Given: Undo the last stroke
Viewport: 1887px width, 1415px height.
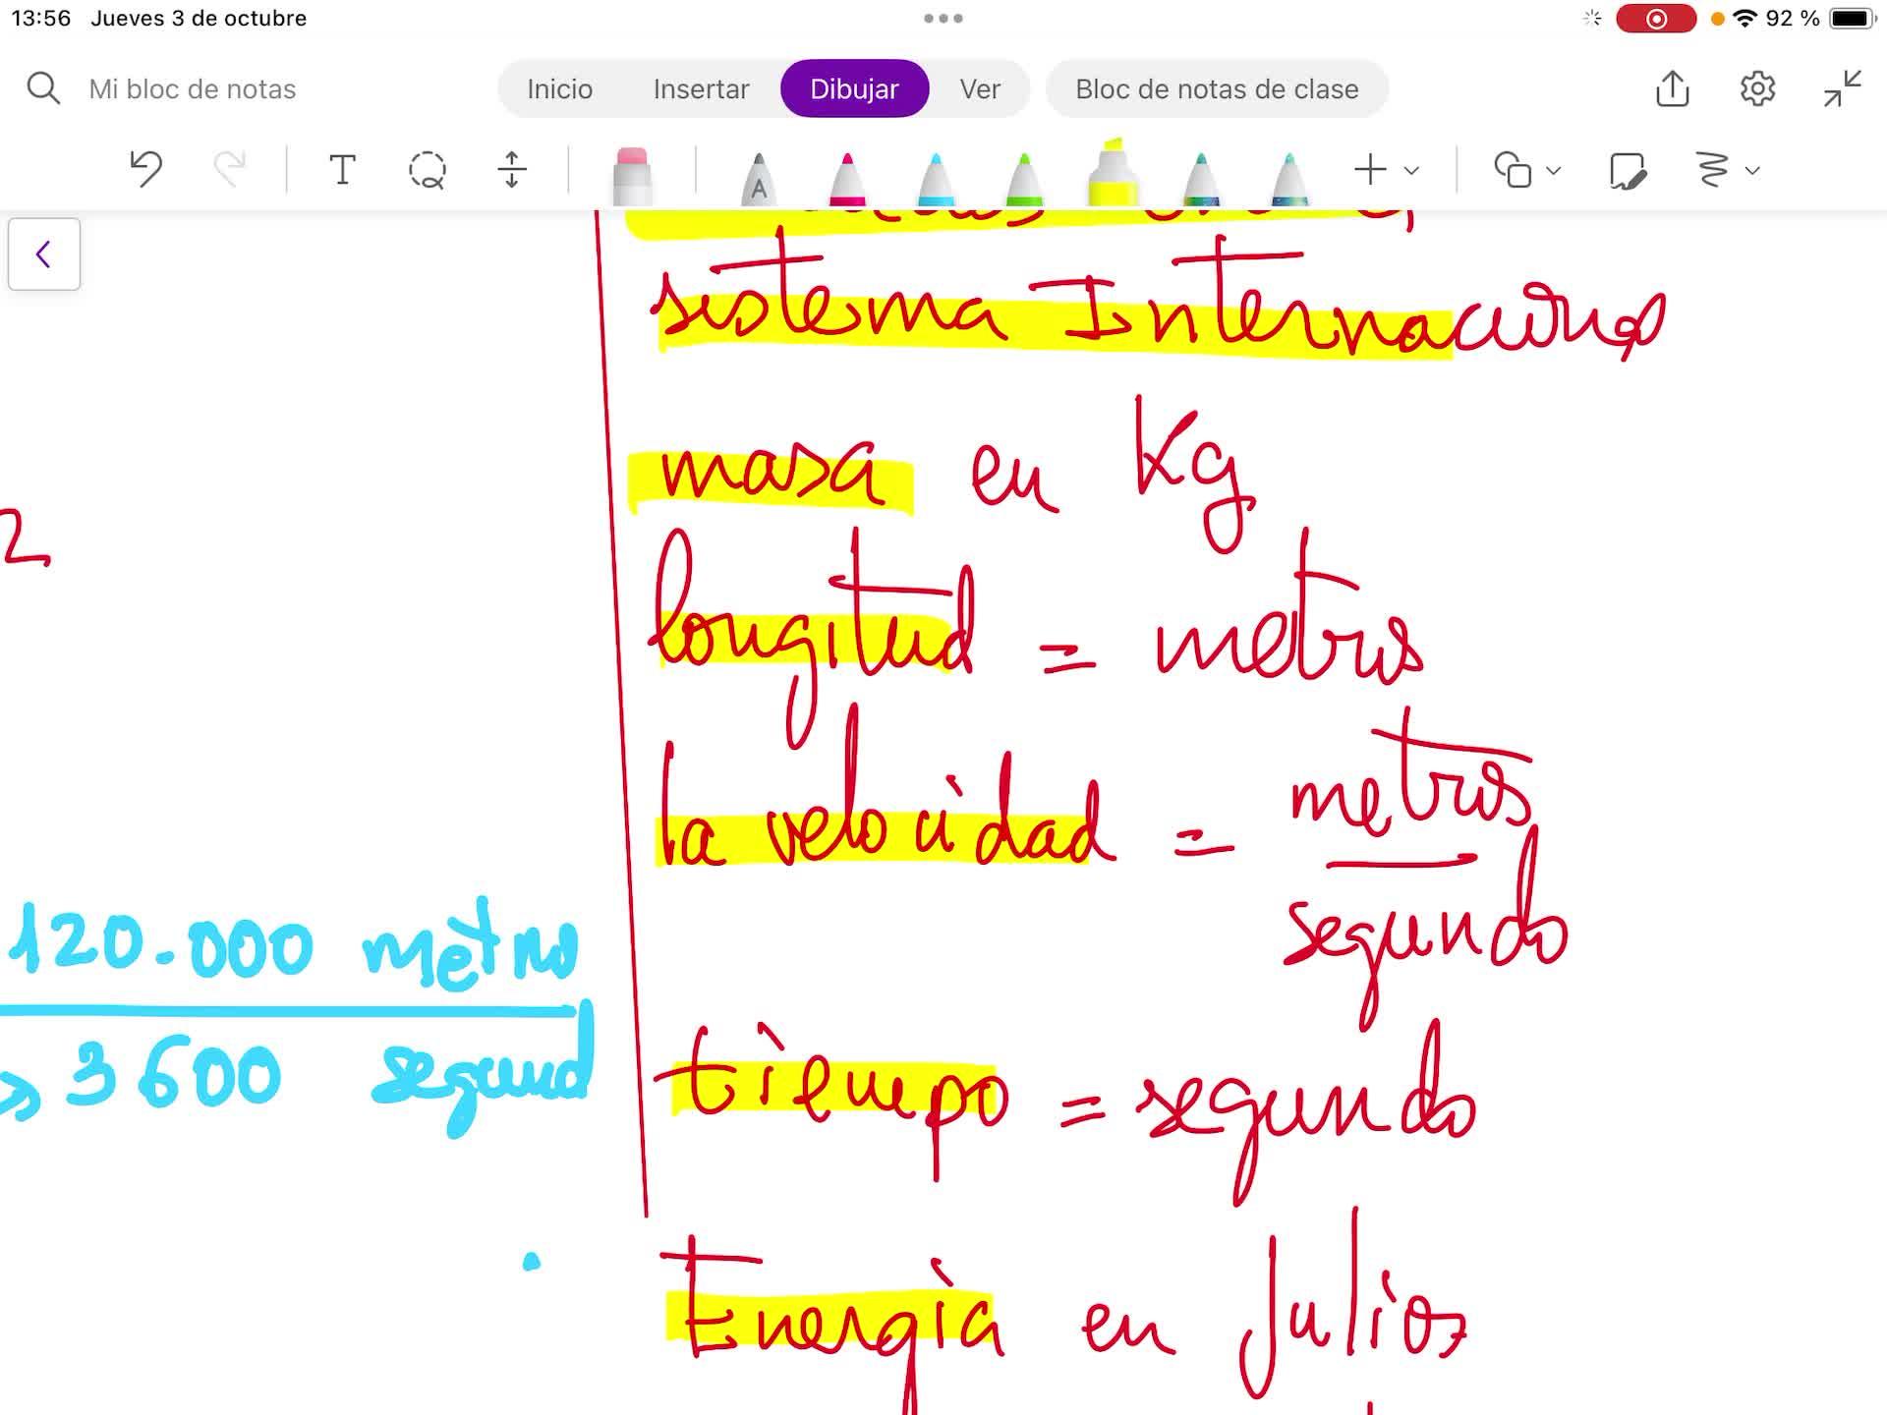Looking at the screenshot, I should coord(146,169).
